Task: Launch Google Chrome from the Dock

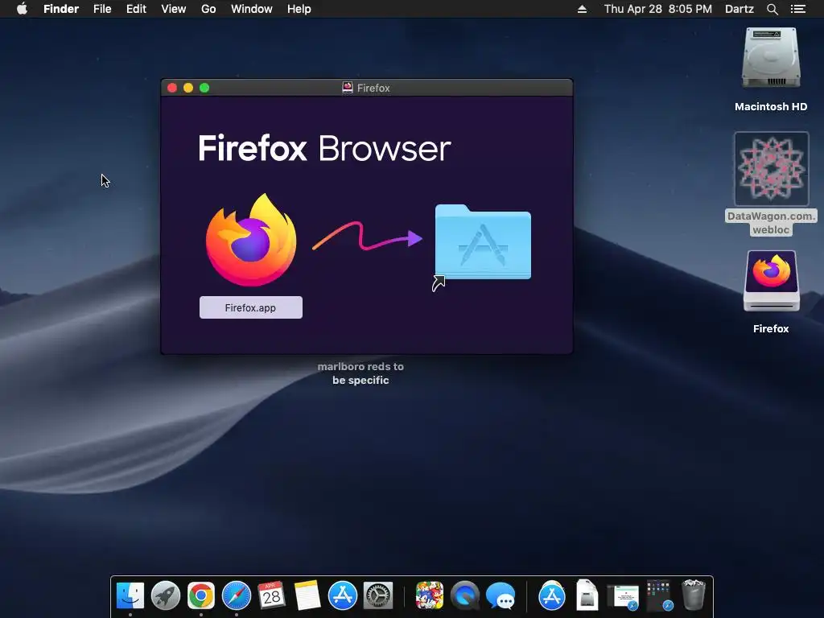Action: [x=200, y=595]
